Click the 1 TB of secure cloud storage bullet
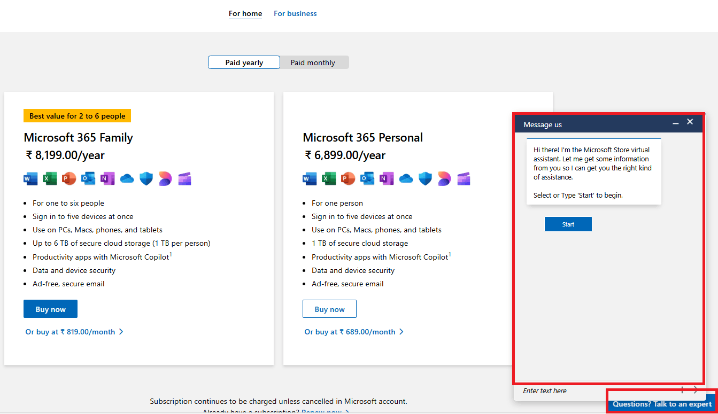Viewport: 718px width, 414px height. 360,243
